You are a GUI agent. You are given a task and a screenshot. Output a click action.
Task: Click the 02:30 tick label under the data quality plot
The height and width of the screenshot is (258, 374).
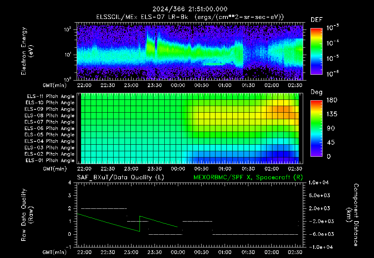tap(295, 252)
